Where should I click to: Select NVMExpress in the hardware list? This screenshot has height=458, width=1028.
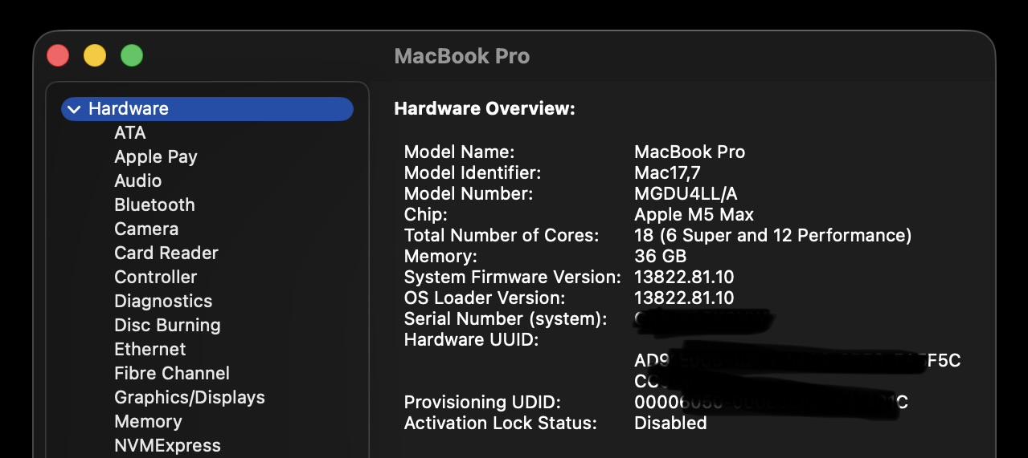(x=167, y=445)
